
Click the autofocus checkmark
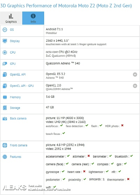click(x=62, y=125)
